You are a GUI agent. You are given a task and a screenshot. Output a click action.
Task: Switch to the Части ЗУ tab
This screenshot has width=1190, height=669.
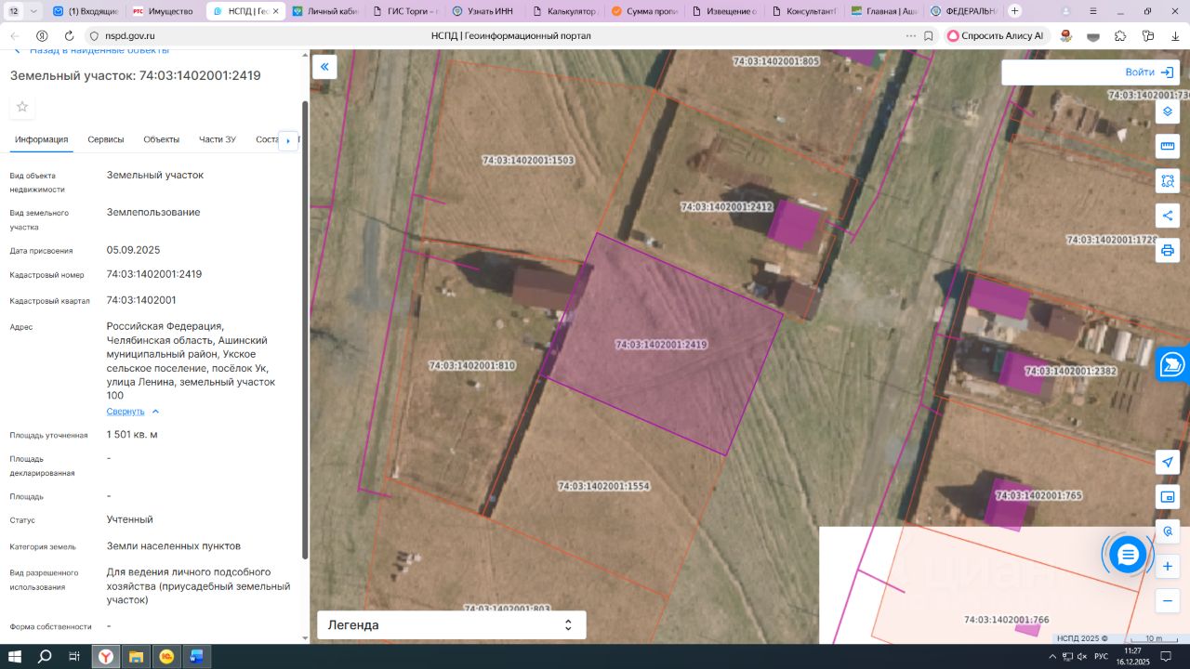coord(218,139)
